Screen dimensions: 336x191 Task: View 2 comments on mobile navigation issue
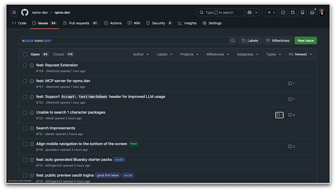[x=292, y=147]
